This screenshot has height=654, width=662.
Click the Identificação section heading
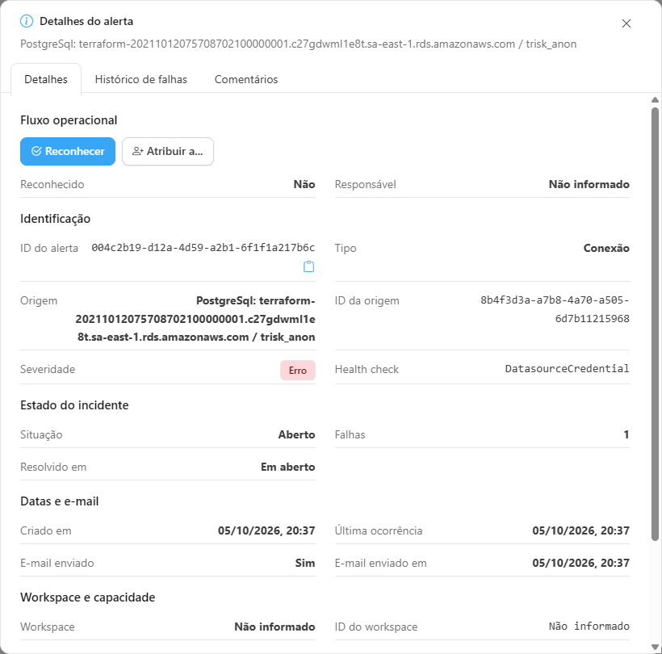click(x=56, y=219)
